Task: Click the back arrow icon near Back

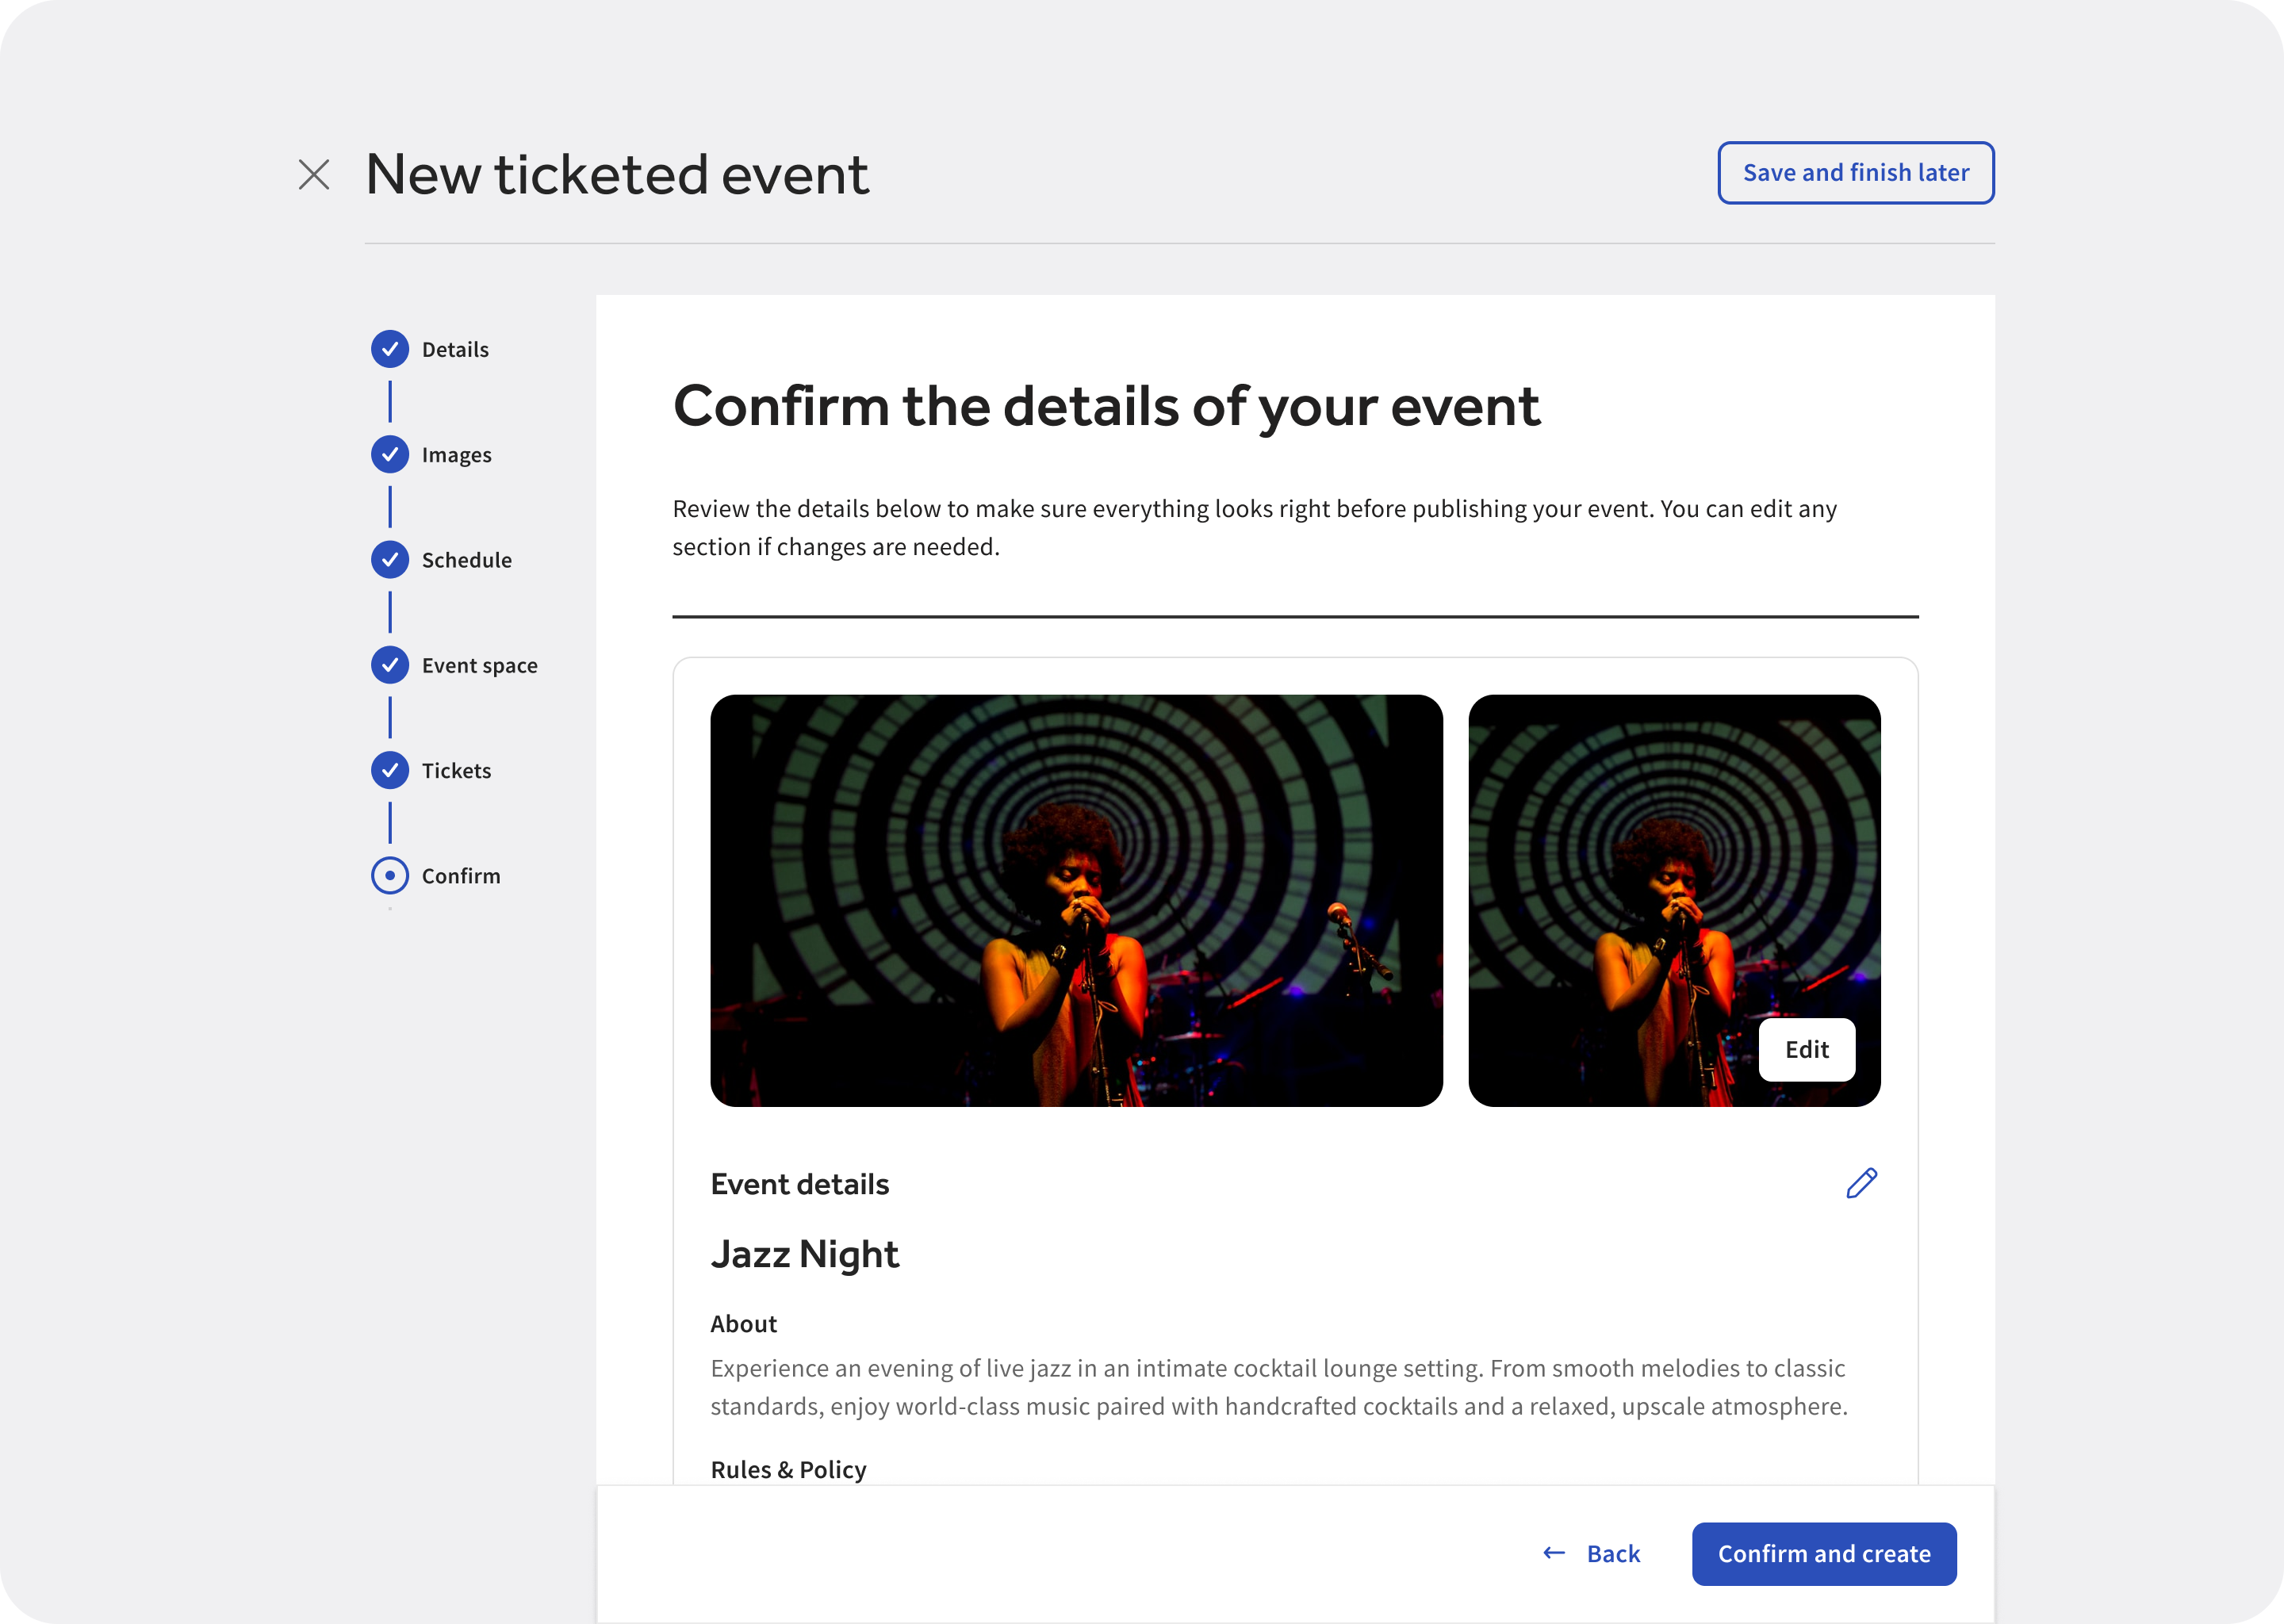Action: click(x=1553, y=1553)
